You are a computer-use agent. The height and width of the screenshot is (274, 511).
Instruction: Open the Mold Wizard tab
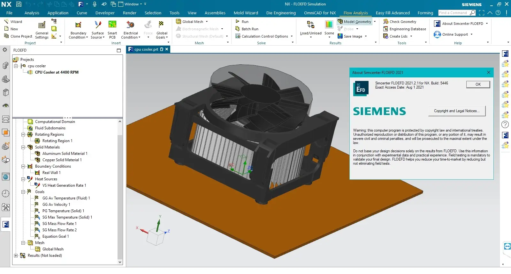coord(246,13)
